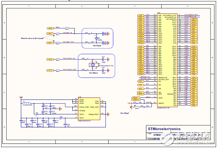Select the ground symbol beside VSSadc/VREF- pin
Screen dimensions: 218x149
click(108, 114)
